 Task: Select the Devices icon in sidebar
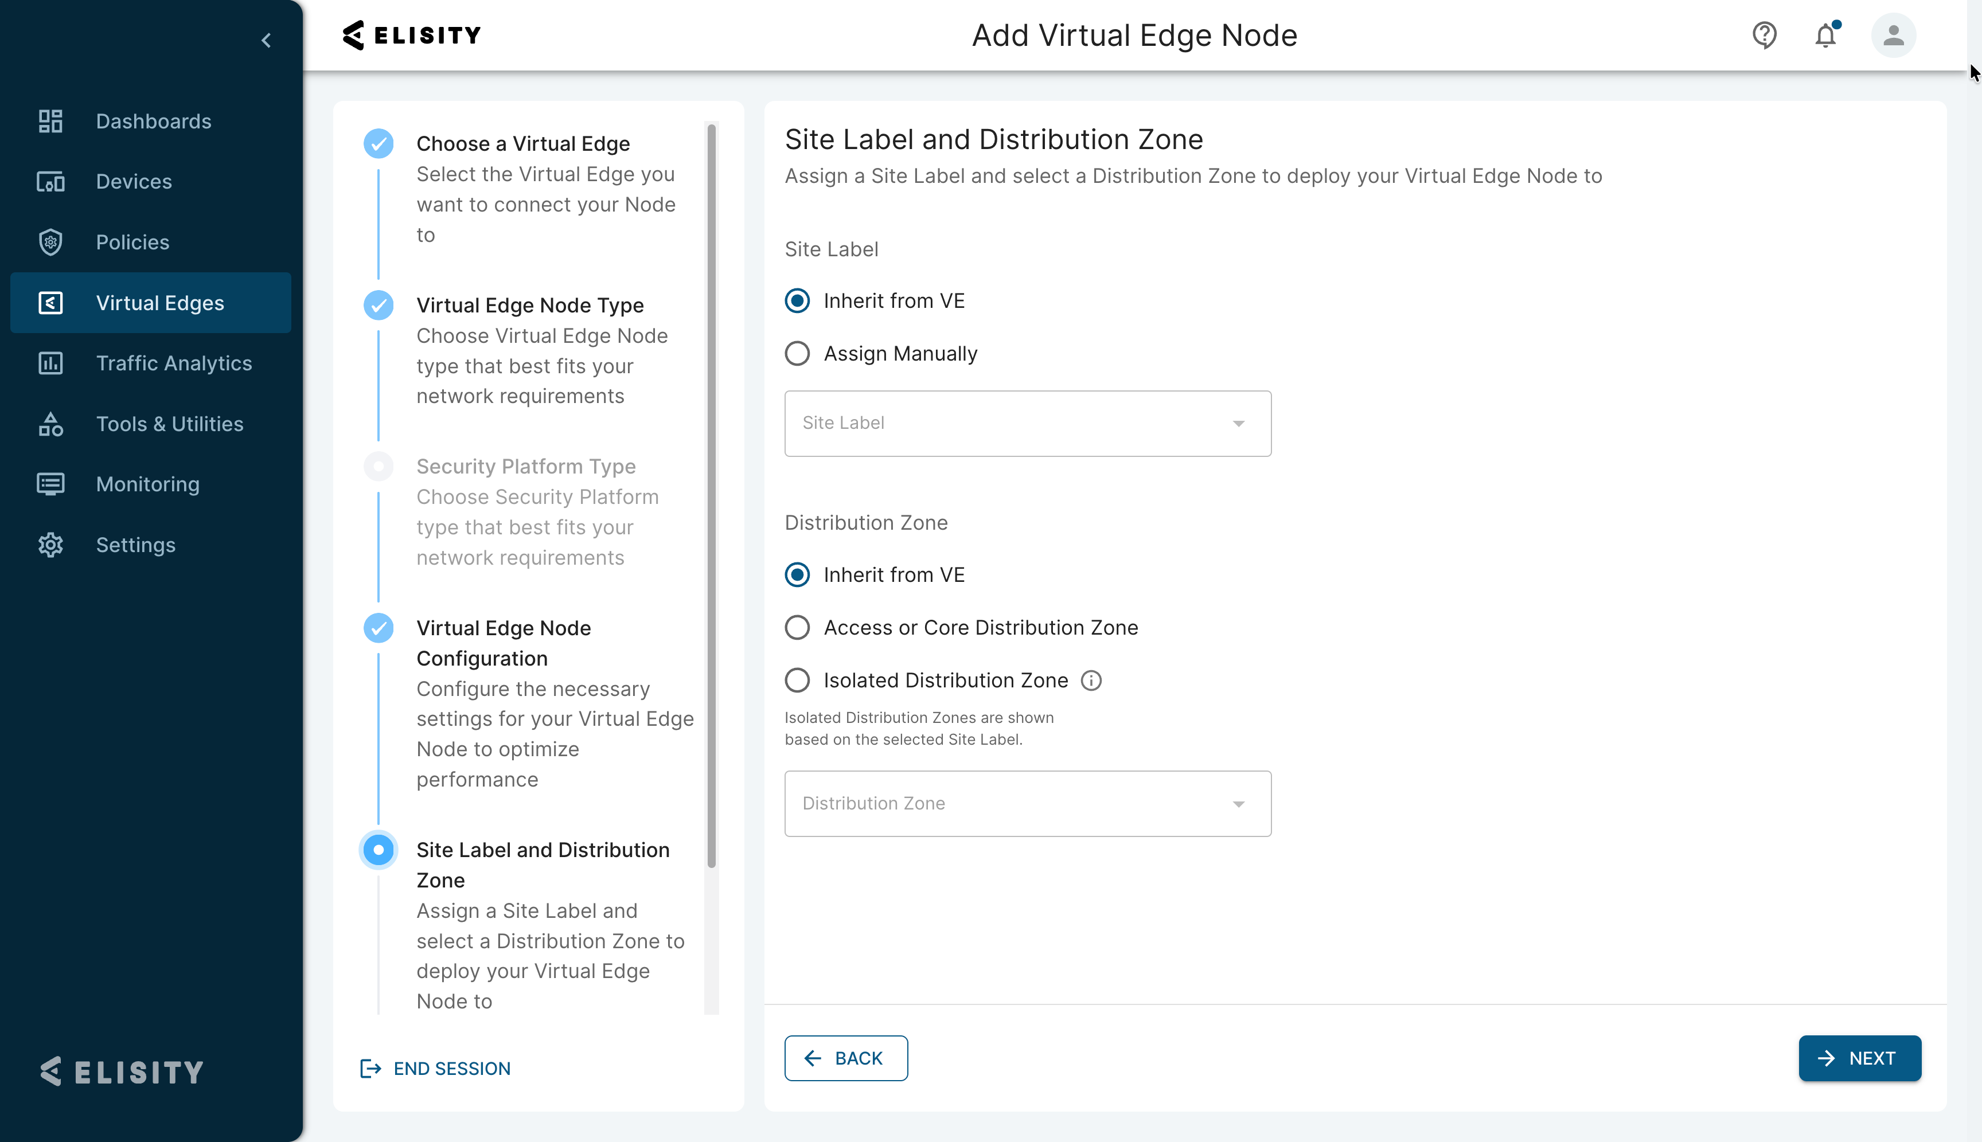[x=50, y=181]
